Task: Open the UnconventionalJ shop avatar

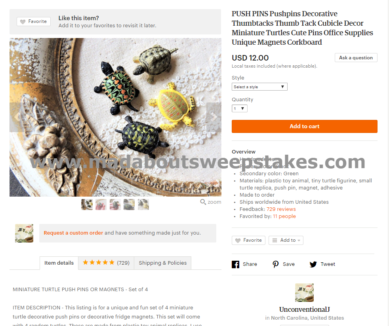Action: click(x=304, y=292)
